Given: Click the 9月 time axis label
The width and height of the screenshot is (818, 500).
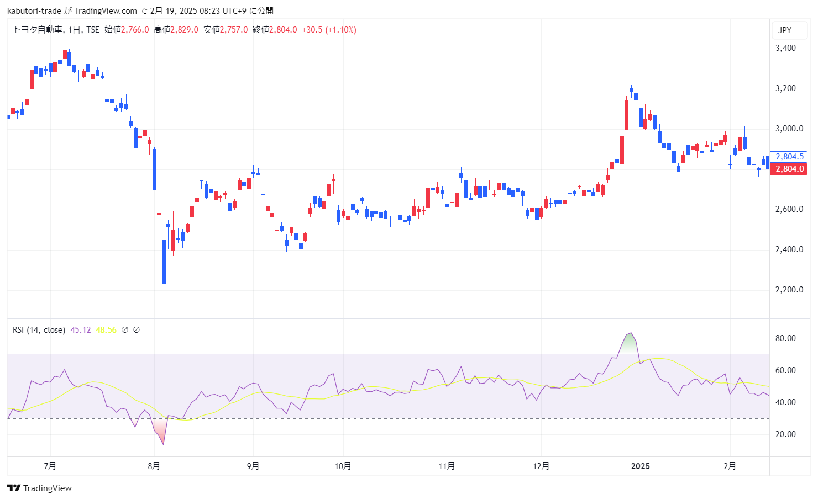Looking at the screenshot, I should point(253,466).
